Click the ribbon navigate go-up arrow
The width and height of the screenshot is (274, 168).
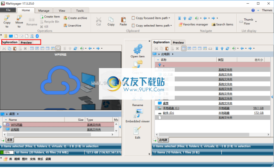(185, 18)
